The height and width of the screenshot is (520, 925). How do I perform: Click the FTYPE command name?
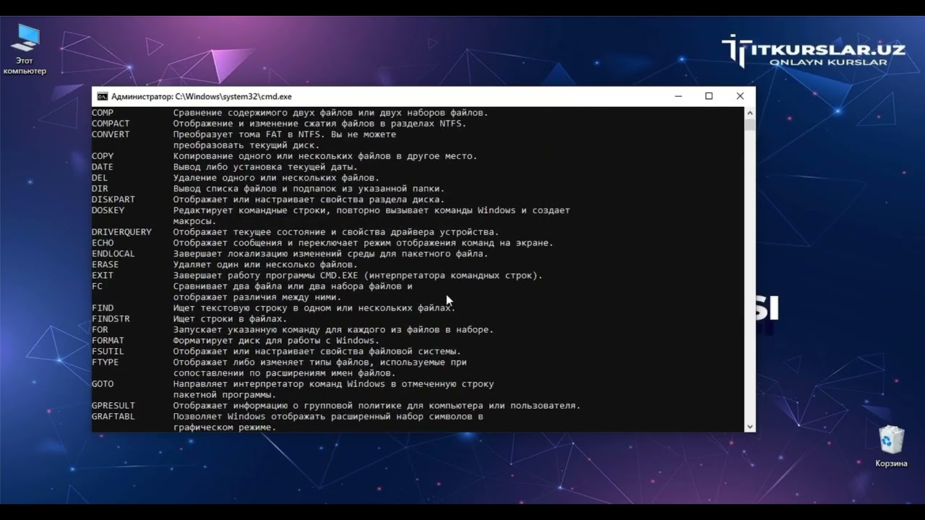[106, 362]
